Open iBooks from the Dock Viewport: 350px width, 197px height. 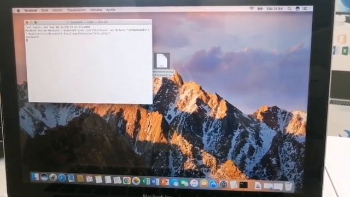pos(204,184)
